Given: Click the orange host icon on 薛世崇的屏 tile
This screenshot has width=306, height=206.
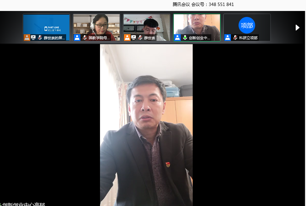Looking at the screenshot, I should 27,38.
